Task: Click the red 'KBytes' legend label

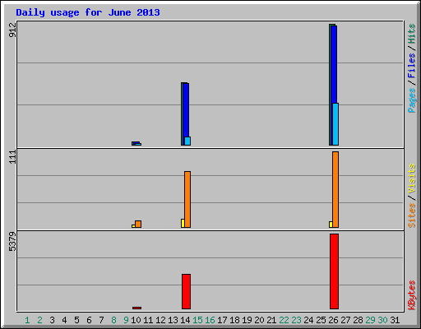Action: (411, 295)
